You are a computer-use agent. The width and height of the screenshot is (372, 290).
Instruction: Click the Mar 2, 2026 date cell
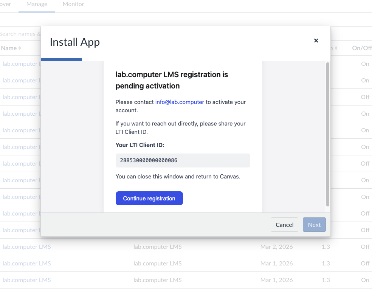276,247
